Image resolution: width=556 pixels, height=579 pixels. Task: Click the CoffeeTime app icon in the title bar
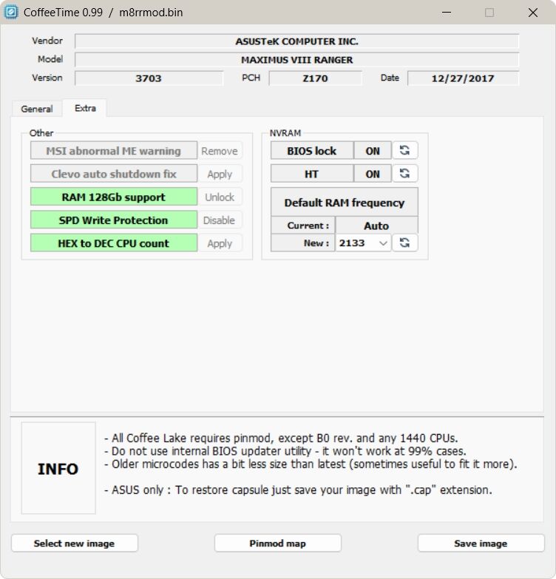click(x=11, y=12)
